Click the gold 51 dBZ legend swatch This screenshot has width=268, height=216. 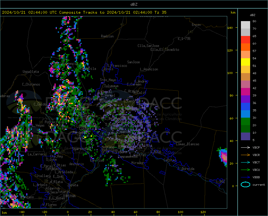(x=245, y=70)
